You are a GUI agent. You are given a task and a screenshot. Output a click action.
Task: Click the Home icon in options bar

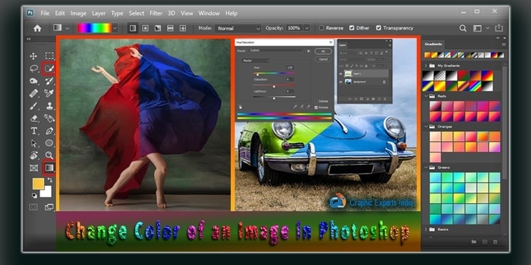(37, 28)
